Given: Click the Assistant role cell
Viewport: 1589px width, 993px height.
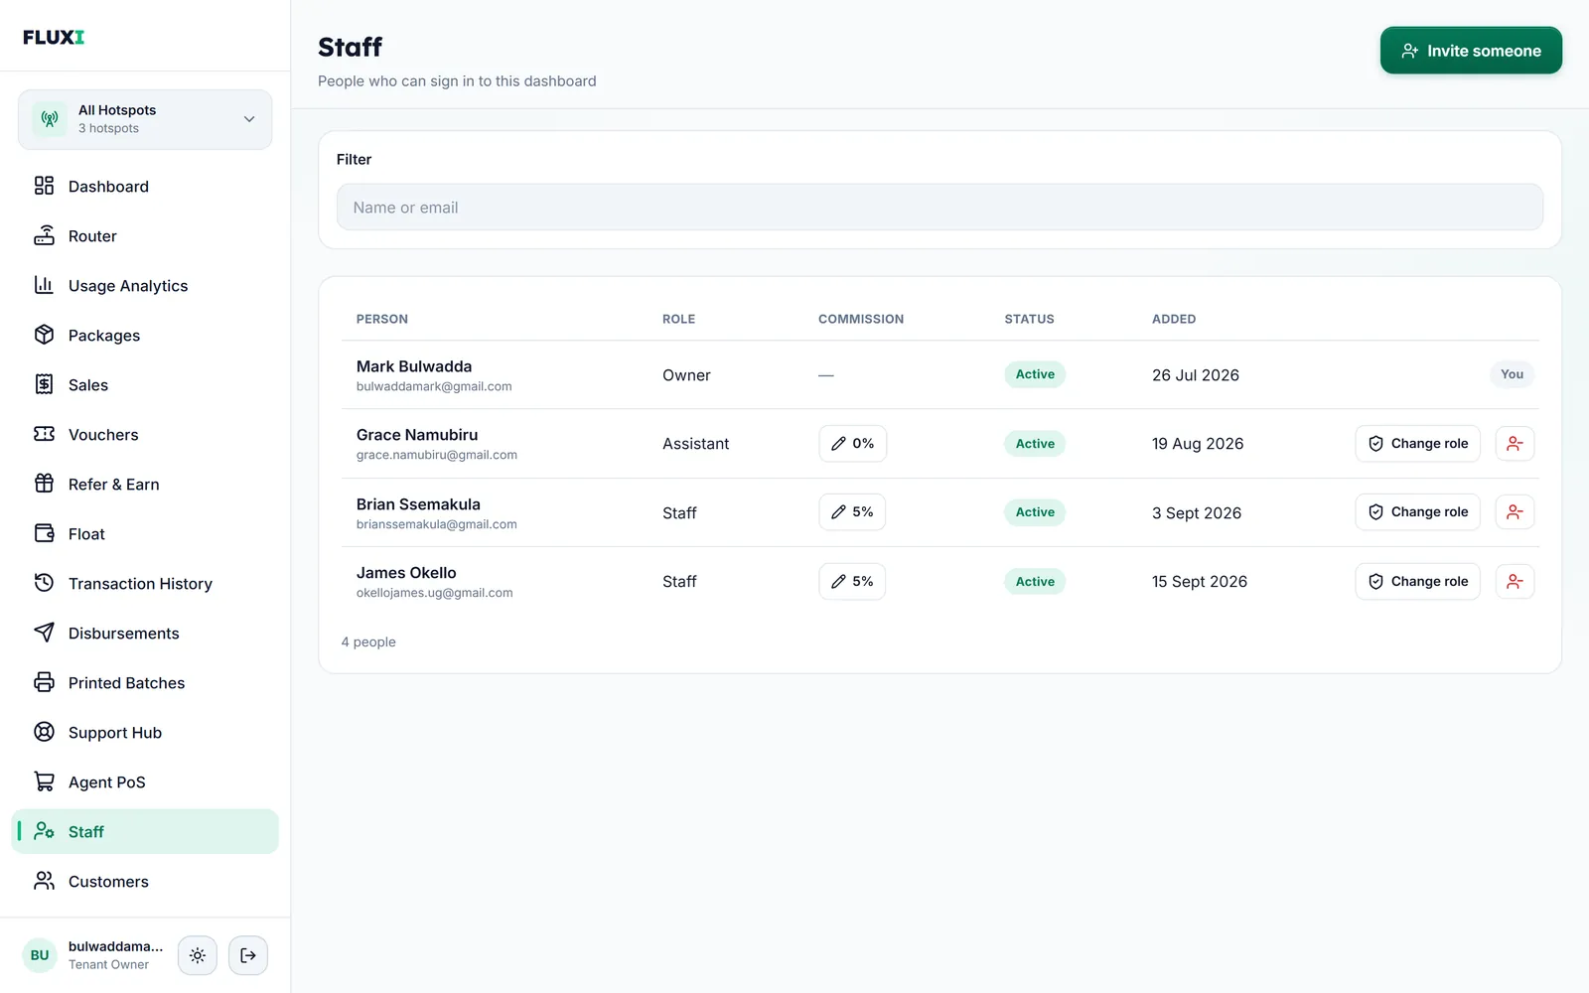Looking at the screenshot, I should click(x=695, y=444).
